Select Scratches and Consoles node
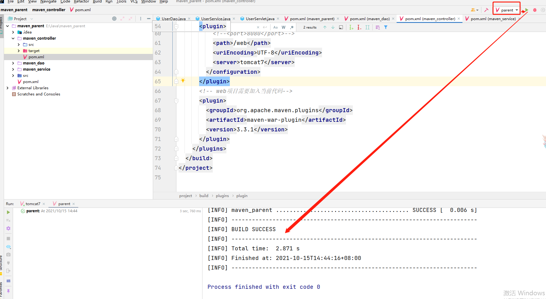The width and height of the screenshot is (546, 299). [x=39, y=94]
